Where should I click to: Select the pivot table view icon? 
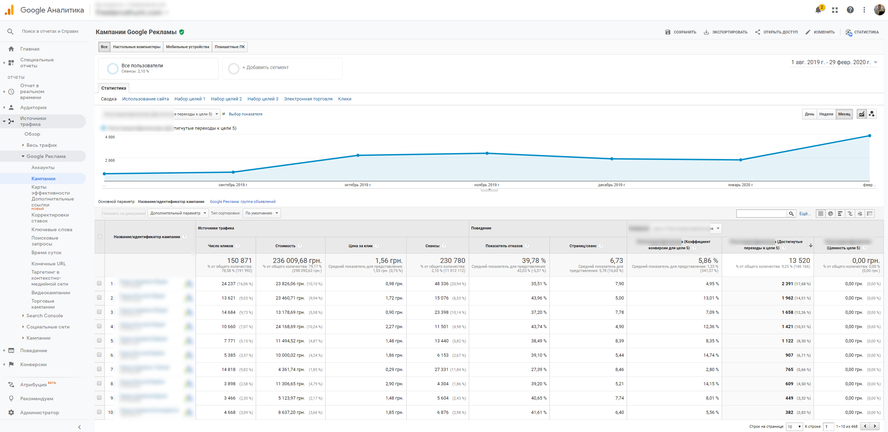tap(869, 213)
